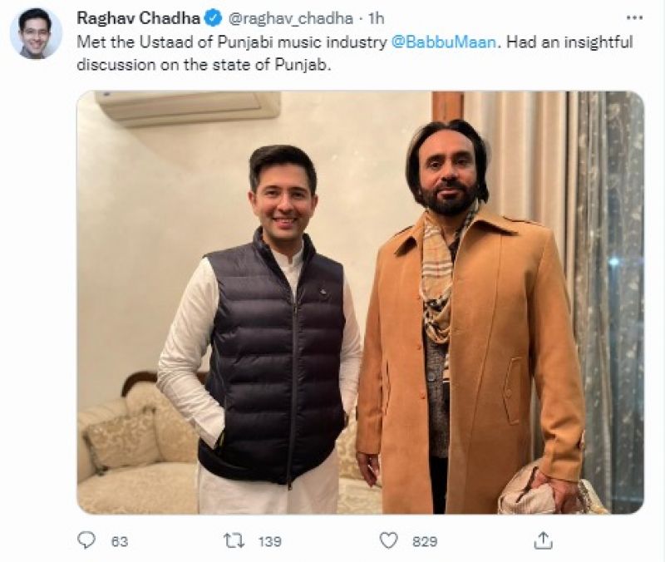Click the reply speech bubble icon
Image resolution: width=665 pixels, height=562 pixels.
[x=86, y=540]
